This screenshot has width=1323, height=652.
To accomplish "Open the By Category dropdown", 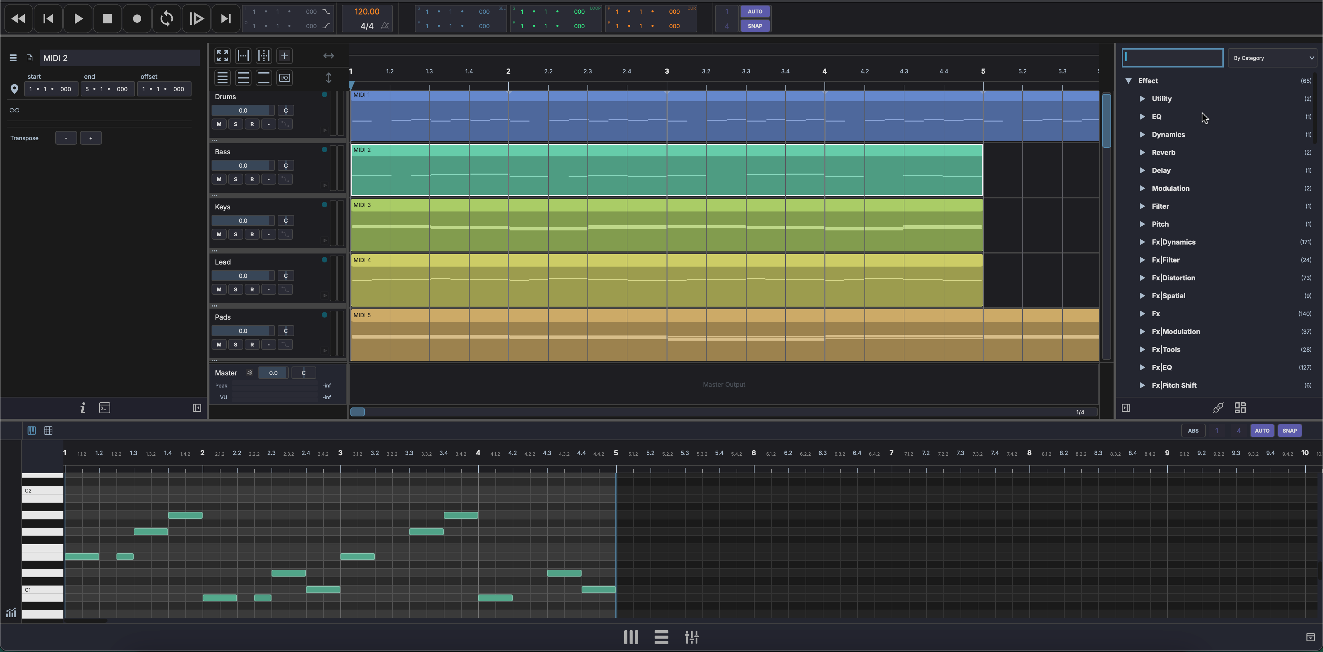I will pyautogui.click(x=1272, y=58).
